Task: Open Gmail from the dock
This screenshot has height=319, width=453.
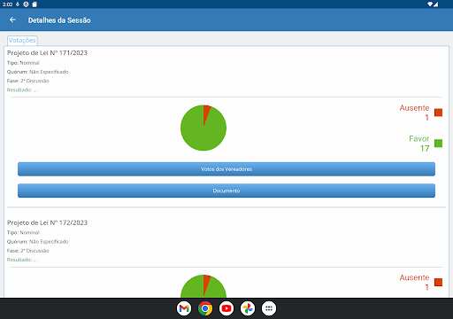Action: coord(184,308)
